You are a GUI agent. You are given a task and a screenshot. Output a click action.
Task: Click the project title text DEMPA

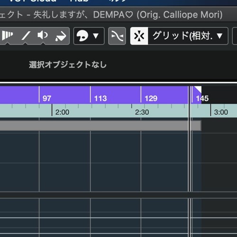coord(113,15)
